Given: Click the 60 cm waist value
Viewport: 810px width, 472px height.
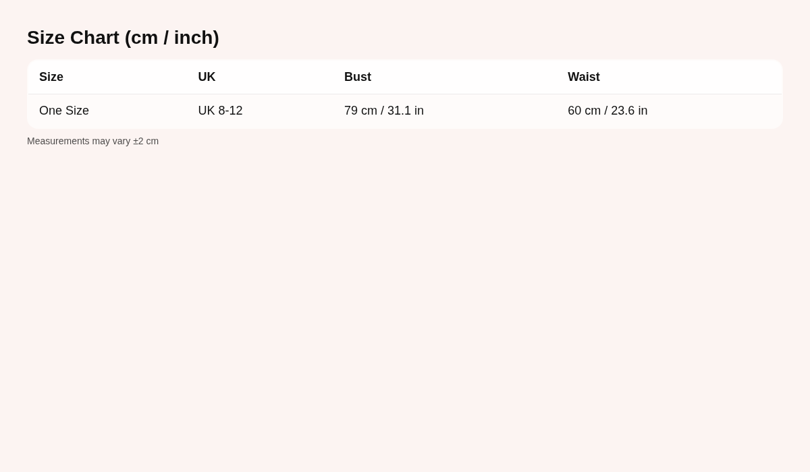Looking at the screenshot, I should tap(584, 111).
